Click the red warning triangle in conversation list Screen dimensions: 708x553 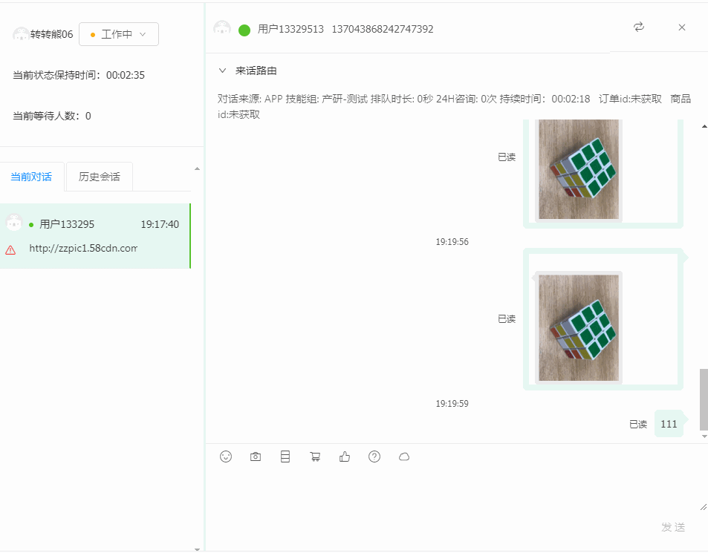(10, 249)
